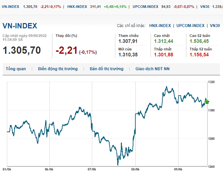The image size is (223, 176).
Task: Open VN-INDEX in the top ticker bar
Action: 11,7
